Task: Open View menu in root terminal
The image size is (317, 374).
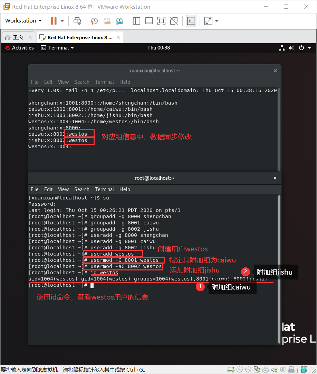Action: [x=63, y=189]
